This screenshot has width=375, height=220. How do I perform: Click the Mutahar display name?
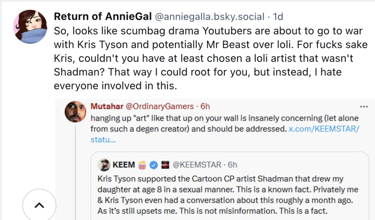pyautogui.click(x=107, y=106)
